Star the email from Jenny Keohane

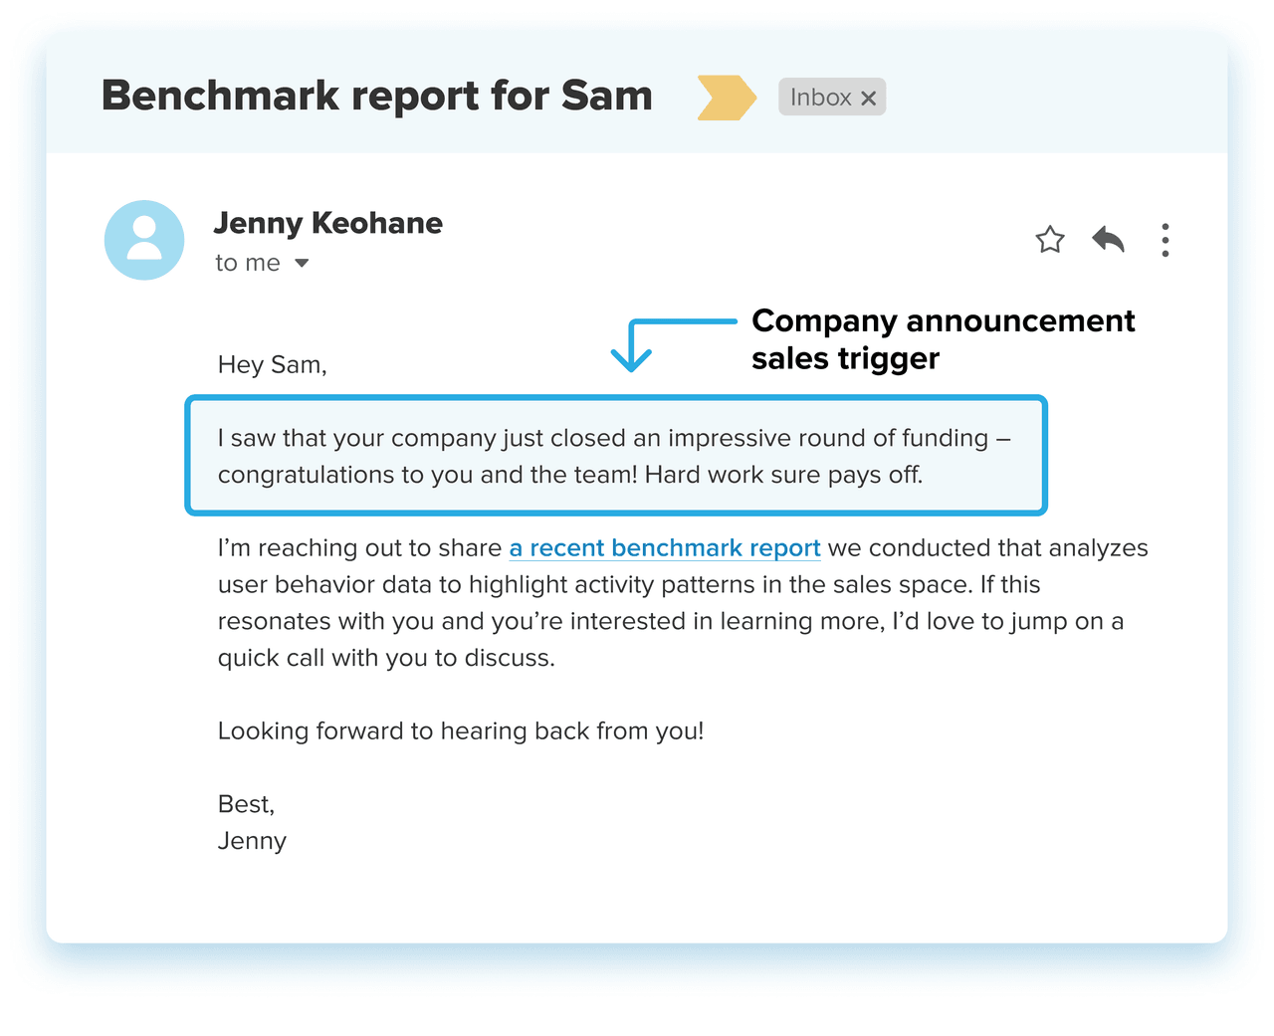click(x=1050, y=240)
